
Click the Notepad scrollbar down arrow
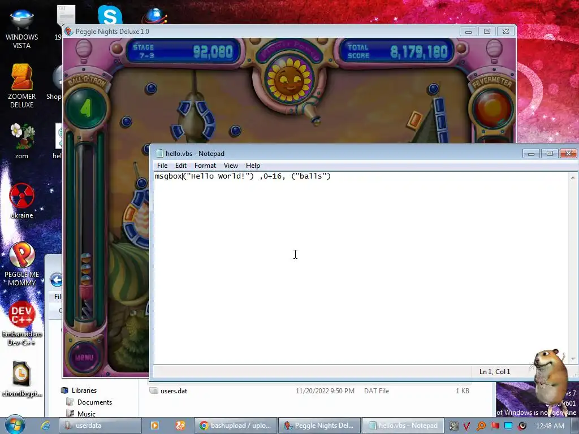pyautogui.click(x=573, y=359)
